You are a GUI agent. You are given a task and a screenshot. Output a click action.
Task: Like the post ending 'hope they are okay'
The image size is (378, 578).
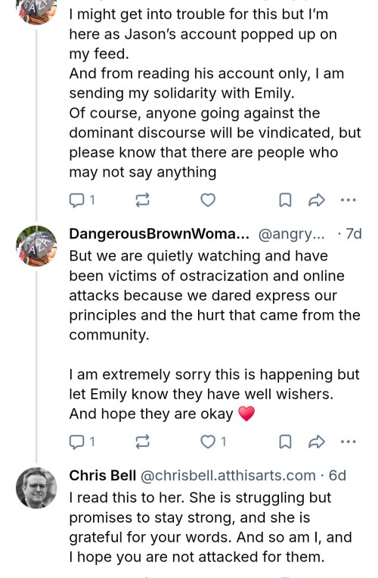[x=213, y=441]
